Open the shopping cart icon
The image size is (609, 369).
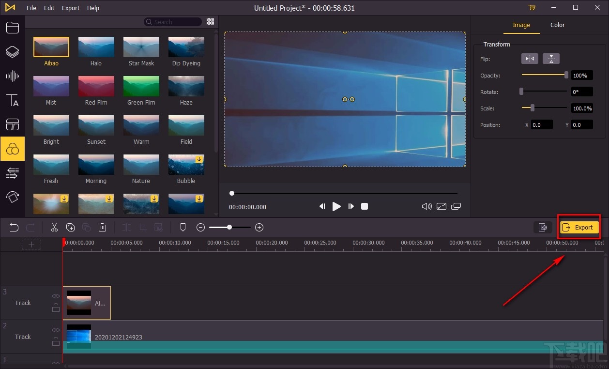click(x=532, y=8)
